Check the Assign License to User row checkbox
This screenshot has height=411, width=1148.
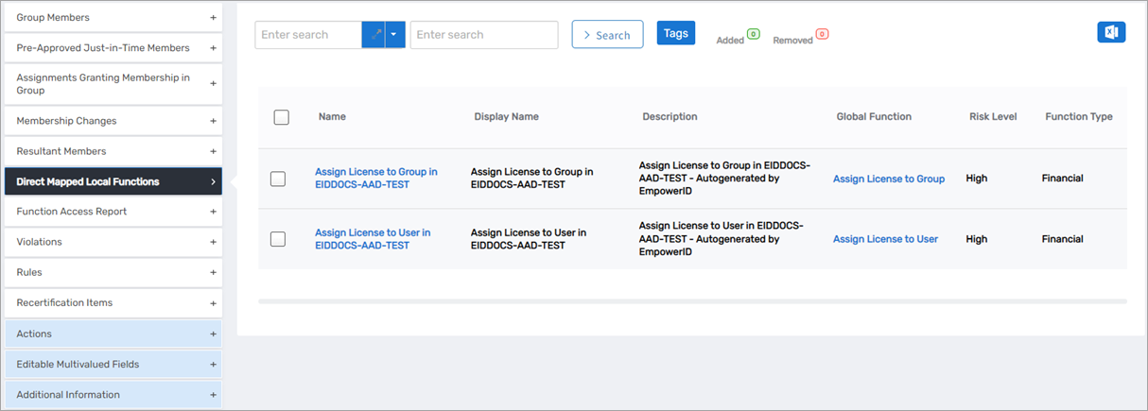pyautogui.click(x=278, y=239)
